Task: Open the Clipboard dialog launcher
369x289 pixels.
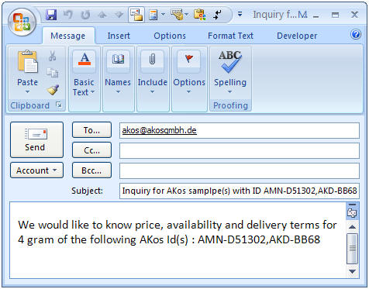Action: click(x=59, y=105)
